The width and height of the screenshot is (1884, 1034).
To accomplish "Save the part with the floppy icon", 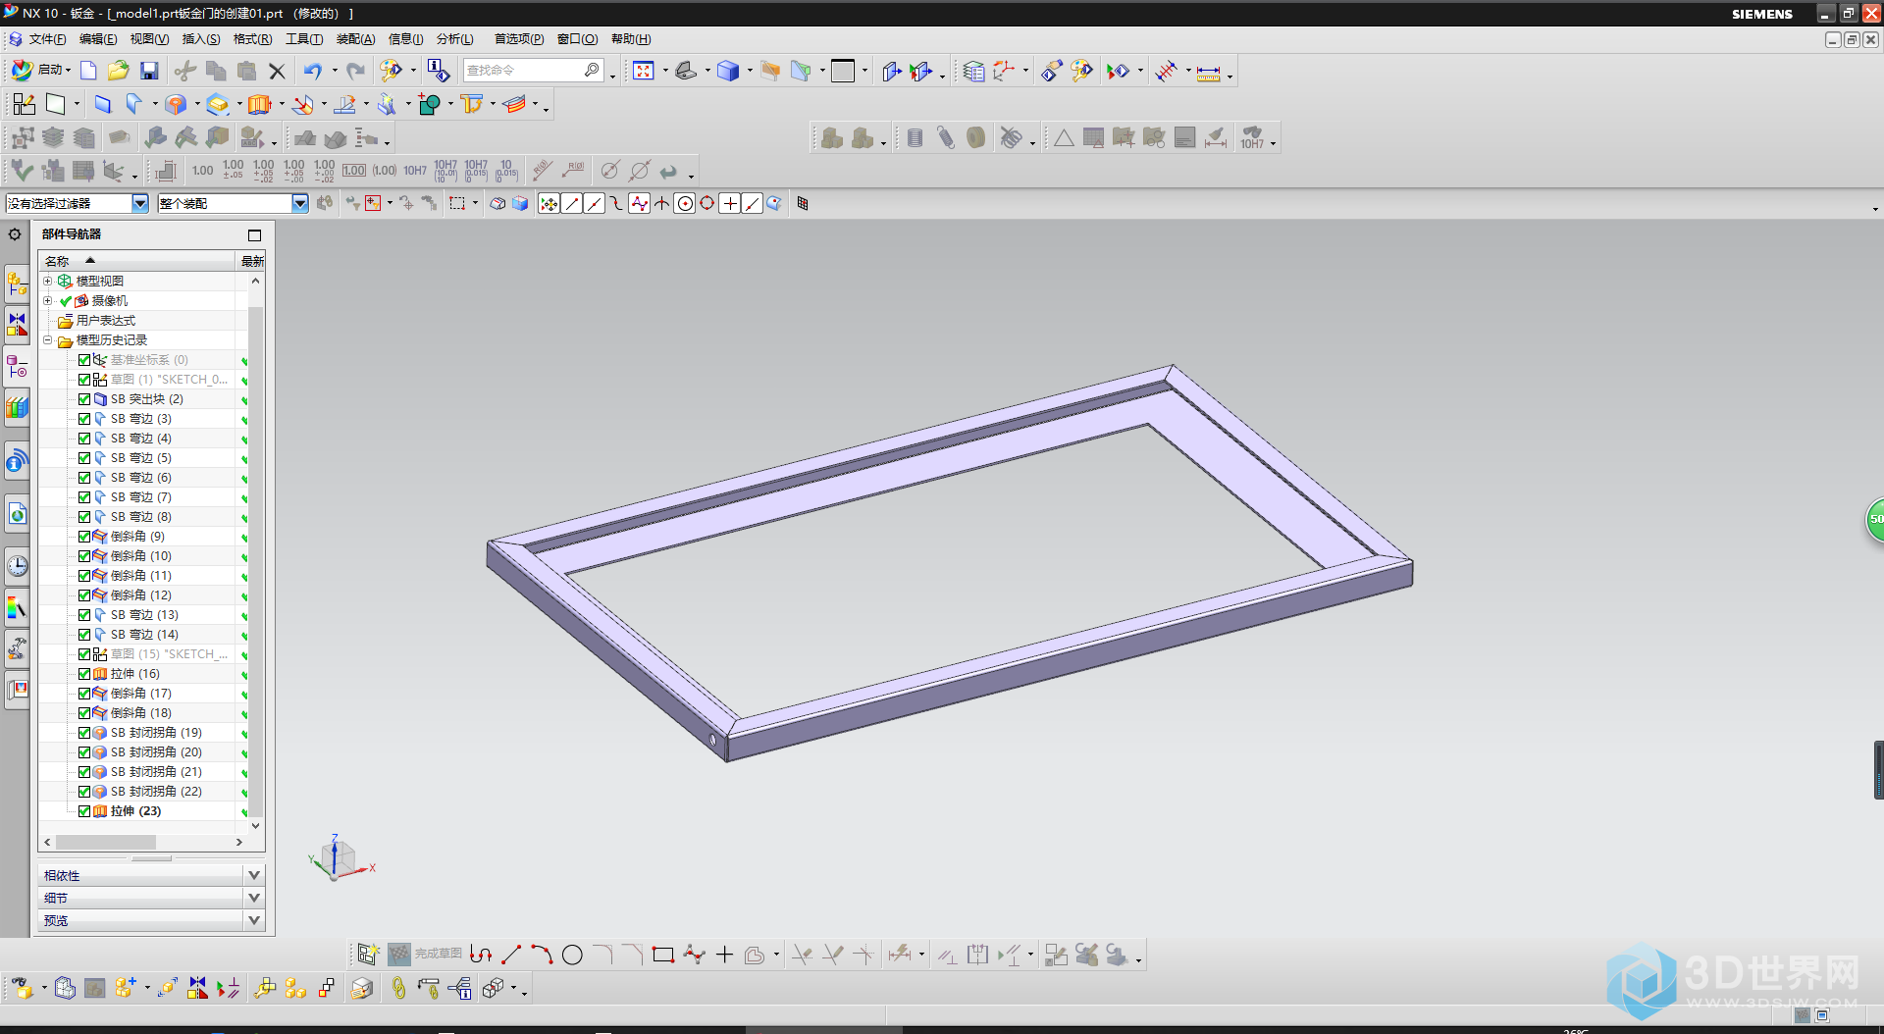I will point(149,71).
